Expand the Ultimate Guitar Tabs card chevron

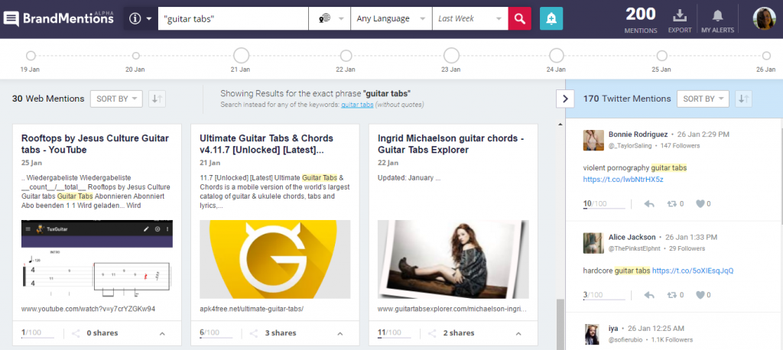[340, 333]
